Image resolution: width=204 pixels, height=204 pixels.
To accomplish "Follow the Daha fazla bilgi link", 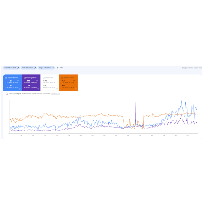I will pyautogui.click(x=55, y=94).
